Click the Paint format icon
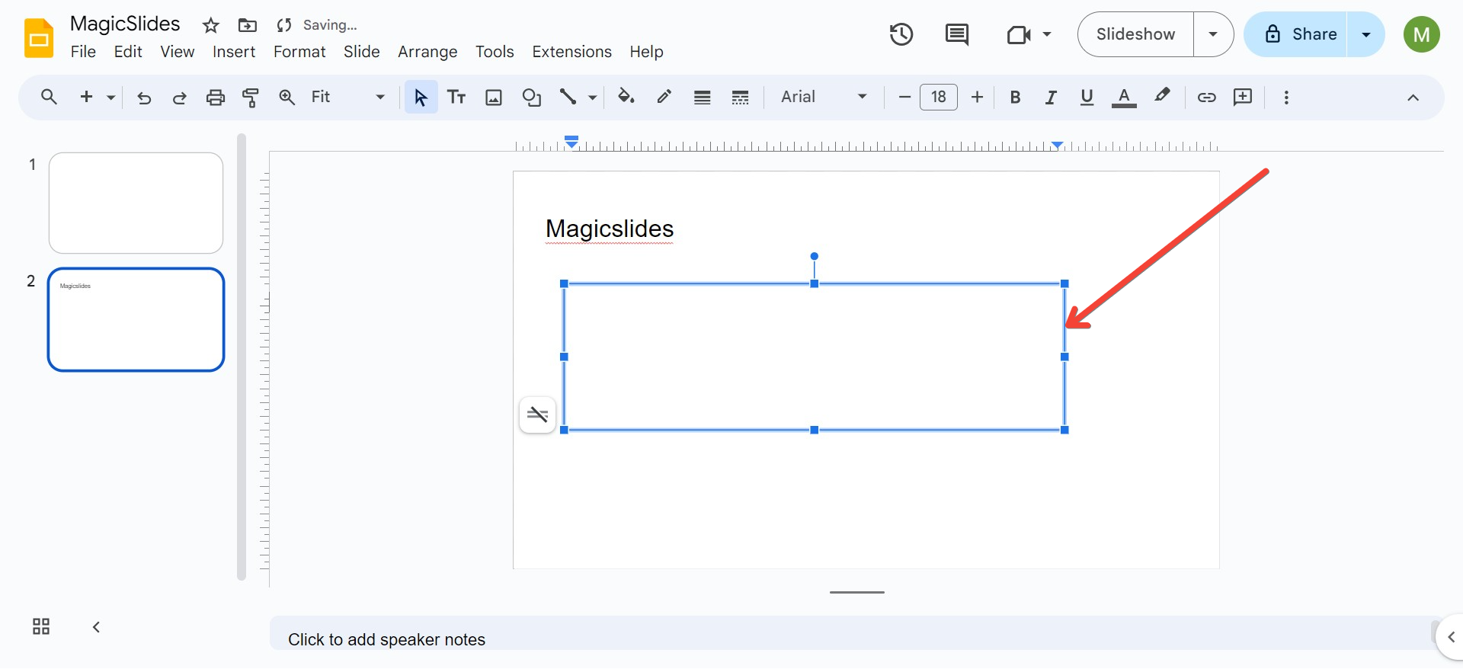 coord(251,98)
